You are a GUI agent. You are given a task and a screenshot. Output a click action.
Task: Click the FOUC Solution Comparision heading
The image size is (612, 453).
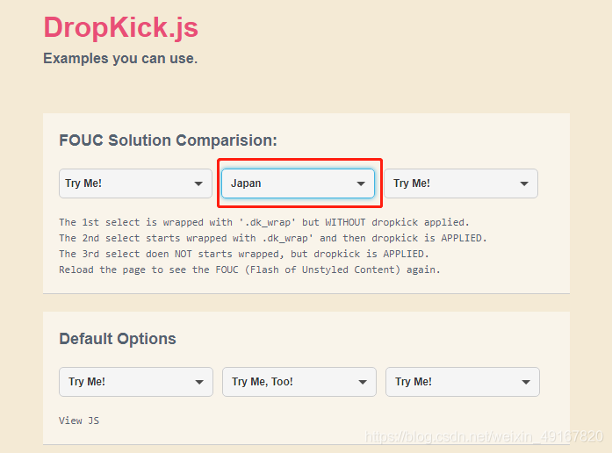(169, 140)
